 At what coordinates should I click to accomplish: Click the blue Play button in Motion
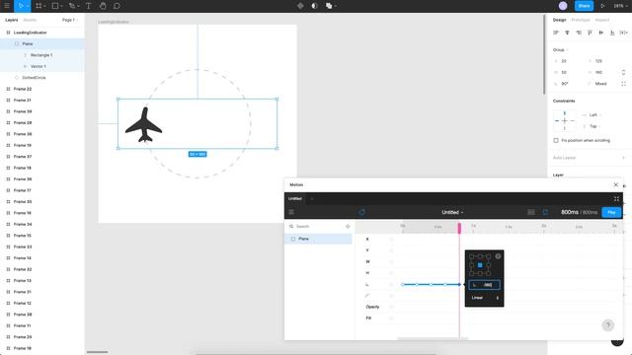[x=611, y=212]
